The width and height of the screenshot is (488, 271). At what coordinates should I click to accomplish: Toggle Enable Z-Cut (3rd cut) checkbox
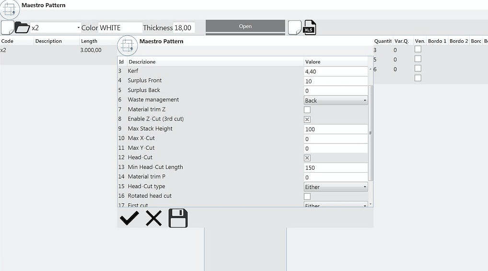pyautogui.click(x=307, y=119)
